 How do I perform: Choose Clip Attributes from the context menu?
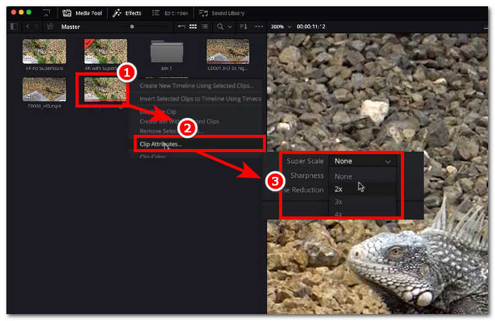(x=161, y=144)
